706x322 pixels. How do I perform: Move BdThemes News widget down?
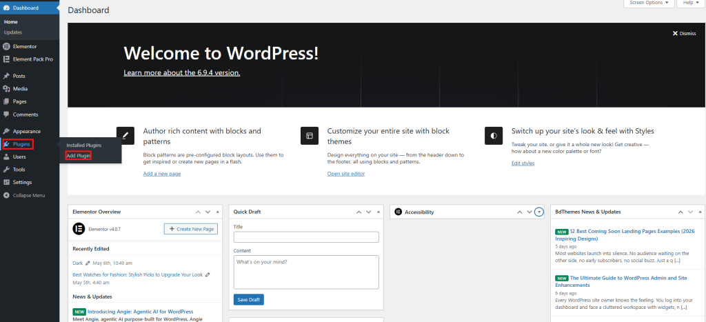coord(691,212)
